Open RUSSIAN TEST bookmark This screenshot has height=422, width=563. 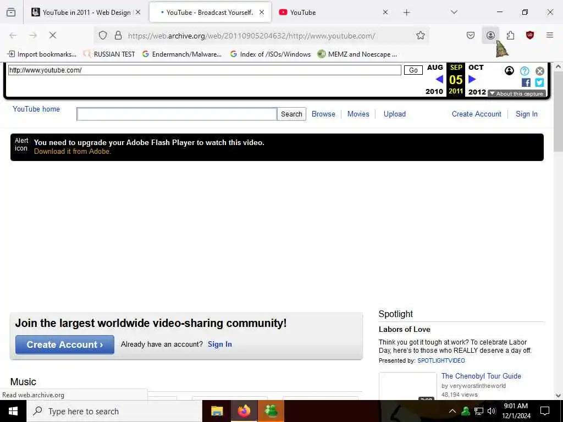pyautogui.click(x=109, y=54)
